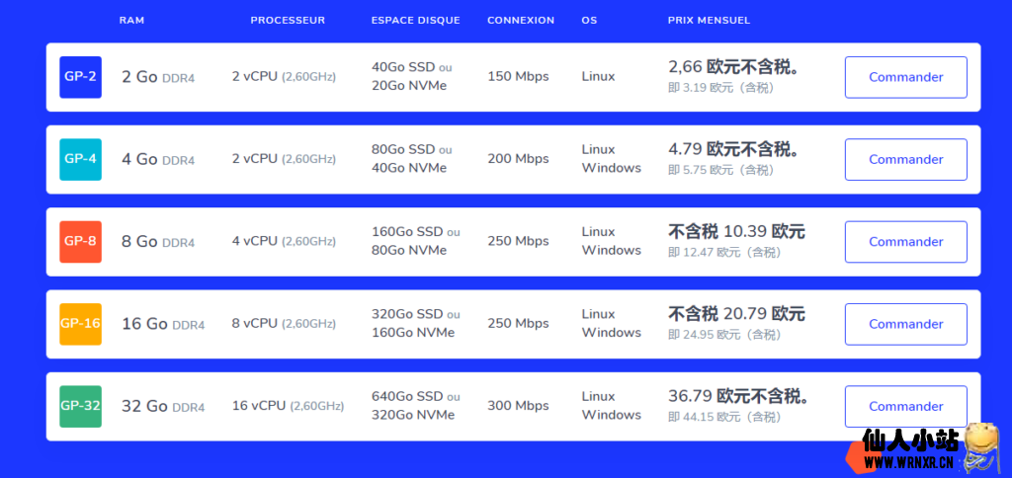This screenshot has width=1012, height=478.
Task: Click the yellow GP-16 plan badge
Action: (80, 324)
